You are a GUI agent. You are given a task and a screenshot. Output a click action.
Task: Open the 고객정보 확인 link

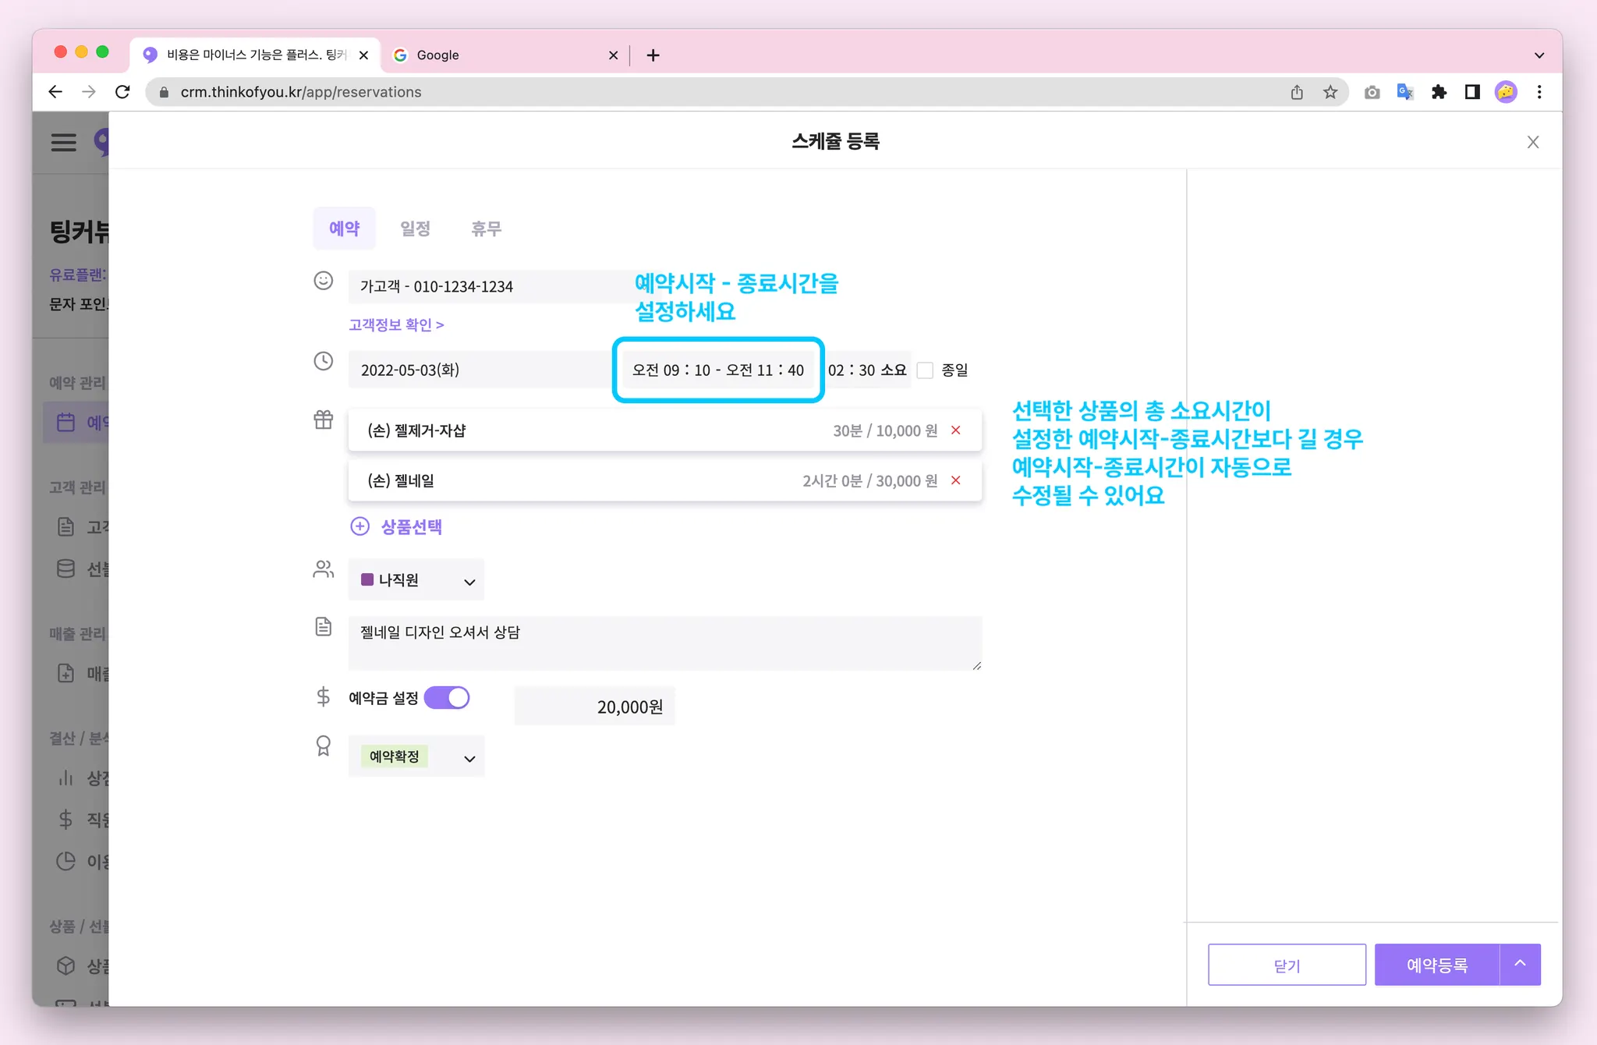pos(396,324)
